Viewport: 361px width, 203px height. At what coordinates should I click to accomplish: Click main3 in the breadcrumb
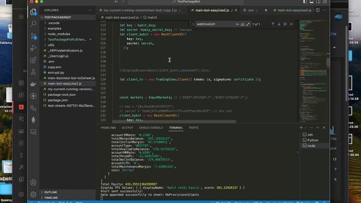(152, 17)
